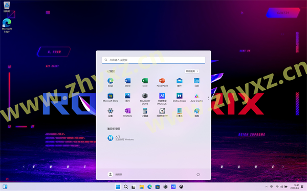
Task: Open notification center icon
Action: click(302, 187)
